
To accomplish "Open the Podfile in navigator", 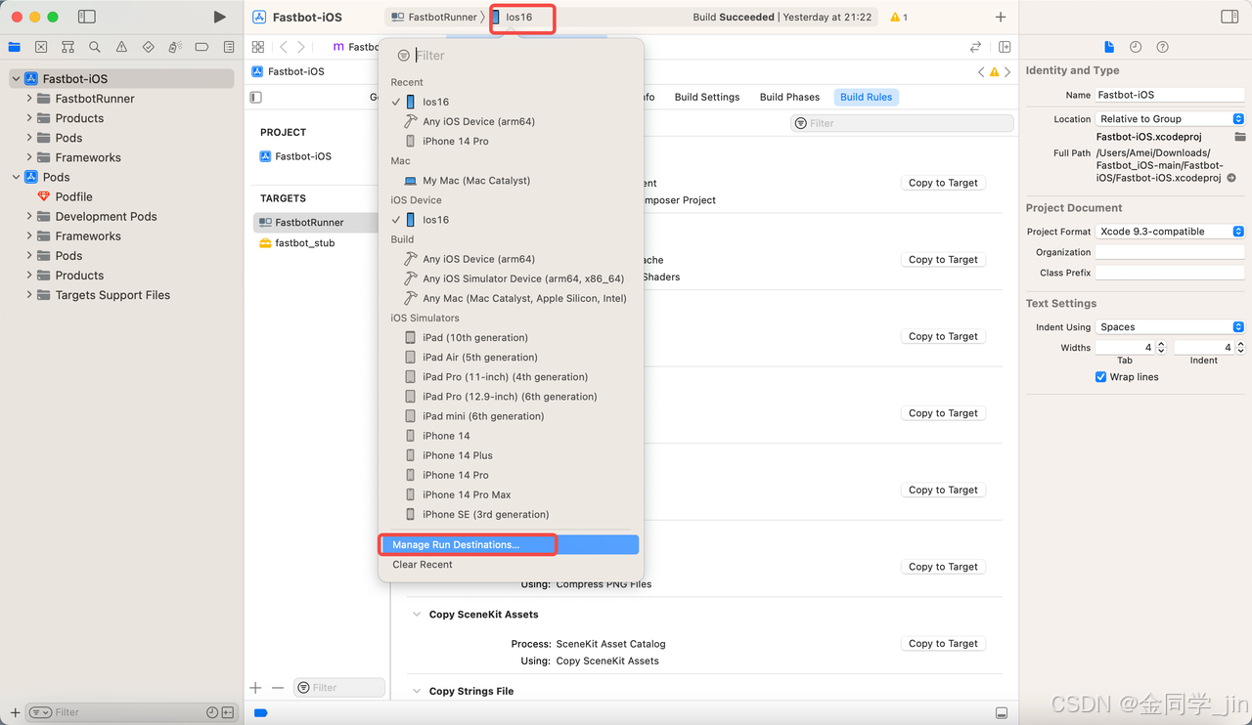I will coord(74,196).
